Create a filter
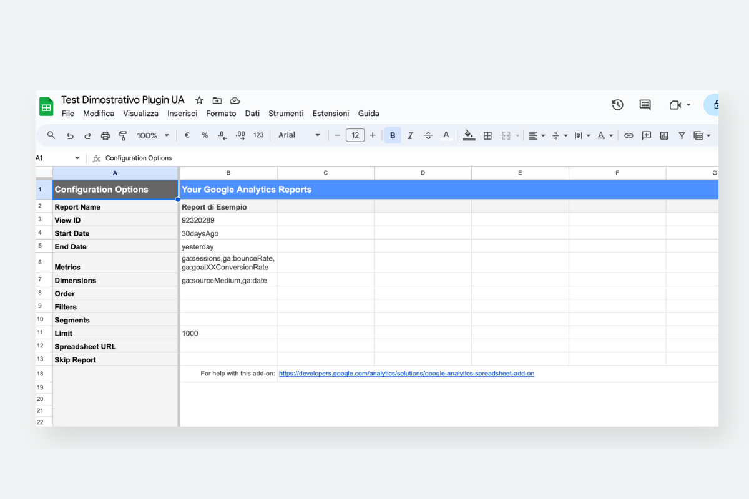 [682, 135]
